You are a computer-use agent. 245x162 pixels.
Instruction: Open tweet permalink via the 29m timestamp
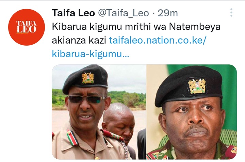tap(168, 13)
